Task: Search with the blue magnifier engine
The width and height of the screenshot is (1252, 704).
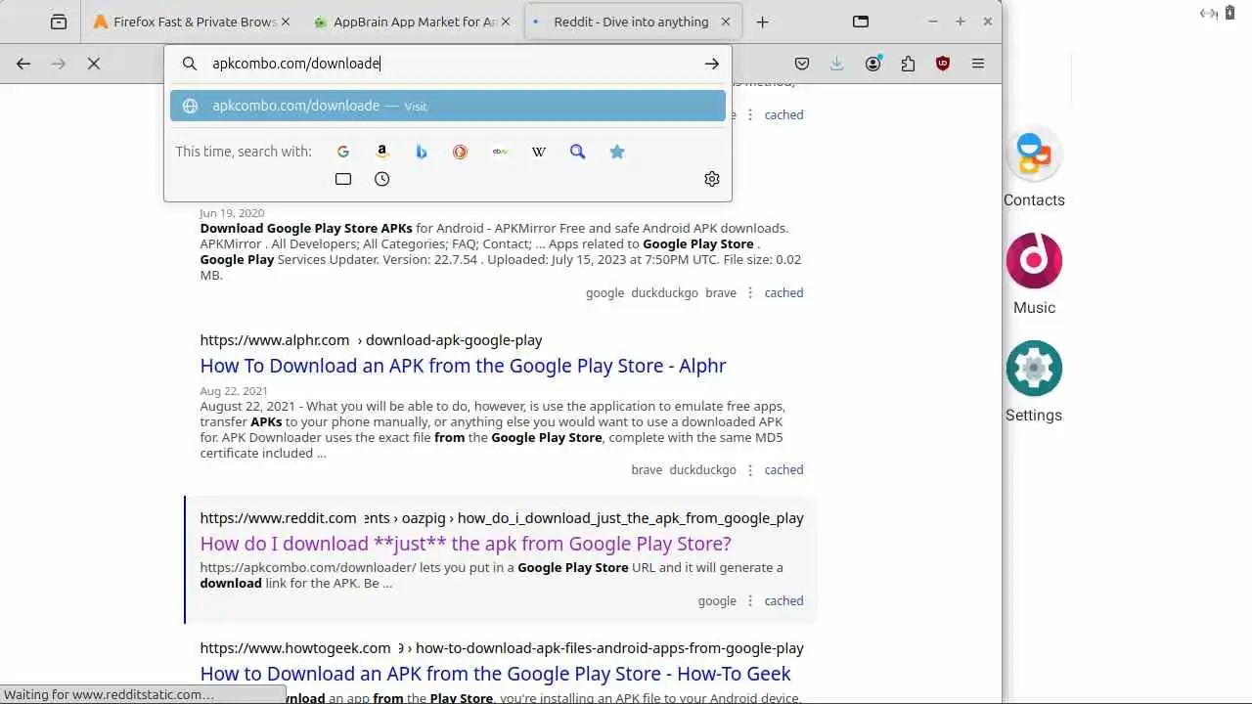Action: [x=578, y=152]
